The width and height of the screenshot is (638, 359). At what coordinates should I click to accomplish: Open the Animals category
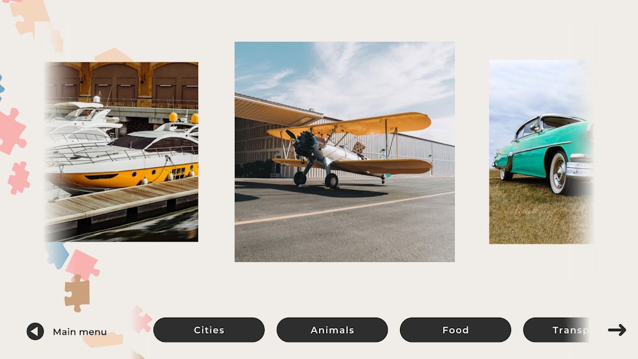(332, 329)
